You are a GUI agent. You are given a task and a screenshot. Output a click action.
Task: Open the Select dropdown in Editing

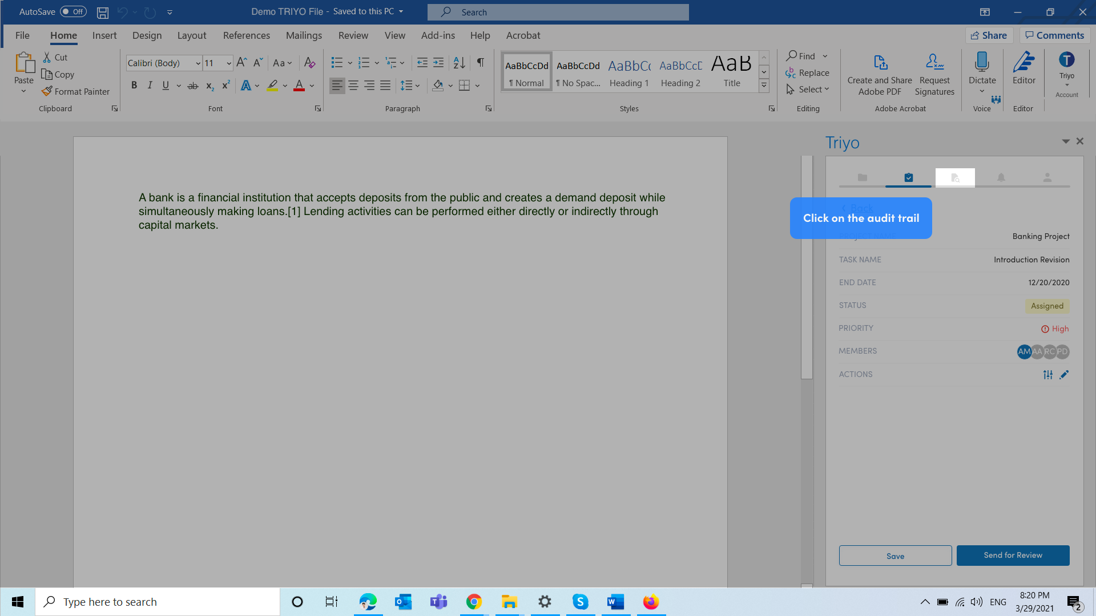pos(808,90)
